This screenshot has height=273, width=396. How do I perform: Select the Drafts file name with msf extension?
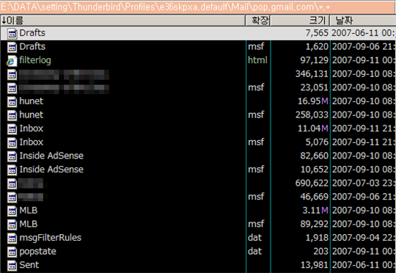pos(32,46)
